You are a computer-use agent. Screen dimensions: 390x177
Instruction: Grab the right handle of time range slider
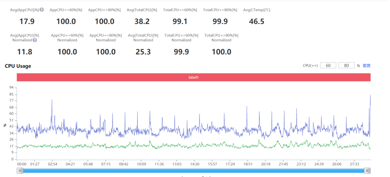click(367, 171)
